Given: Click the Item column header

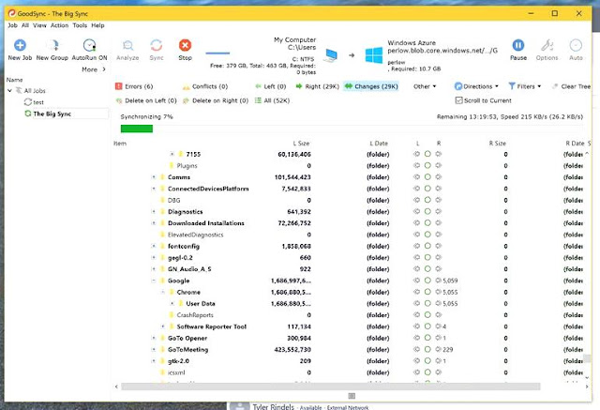Looking at the screenshot, I should click(120, 144).
